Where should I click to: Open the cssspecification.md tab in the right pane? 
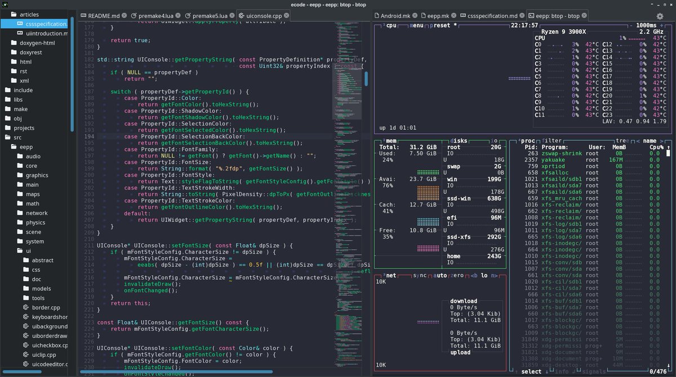click(x=492, y=16)
